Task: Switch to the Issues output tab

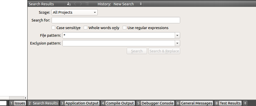Action: click(18, 103)
